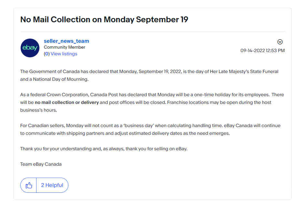Open the View listings link

[x=64, y=54]
